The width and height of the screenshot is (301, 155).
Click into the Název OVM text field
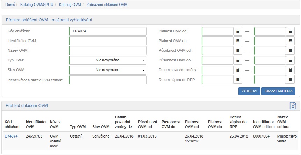tap(108, 51)
